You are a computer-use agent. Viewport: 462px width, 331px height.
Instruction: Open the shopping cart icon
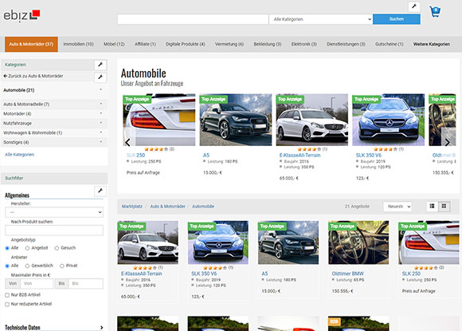pos(435,12)
